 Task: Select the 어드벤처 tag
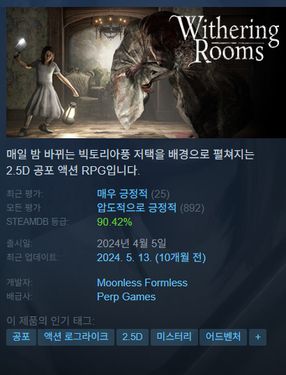(223, 337)
